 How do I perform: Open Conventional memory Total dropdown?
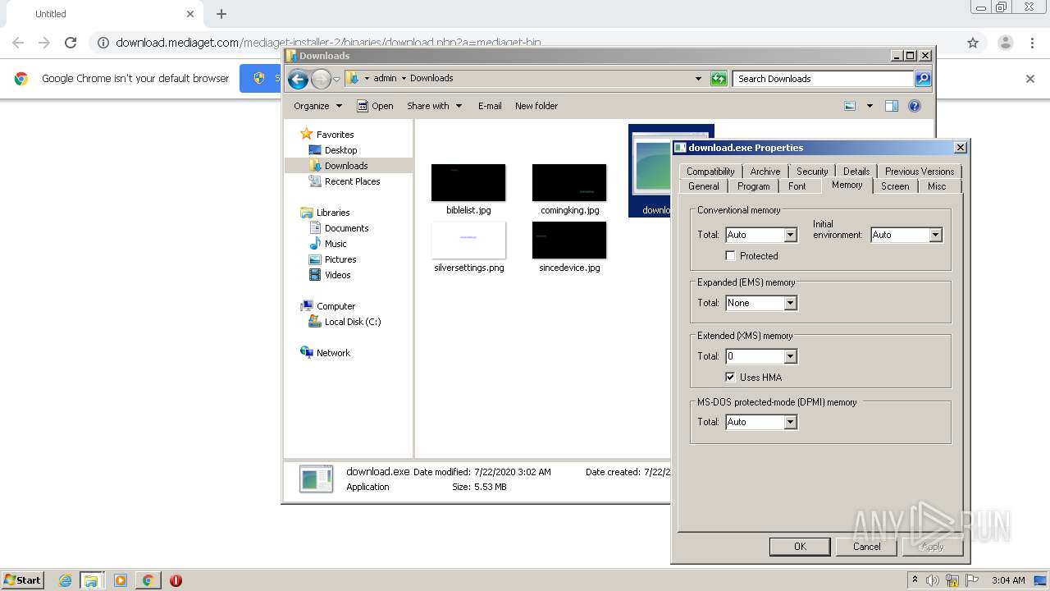[790, 235]
